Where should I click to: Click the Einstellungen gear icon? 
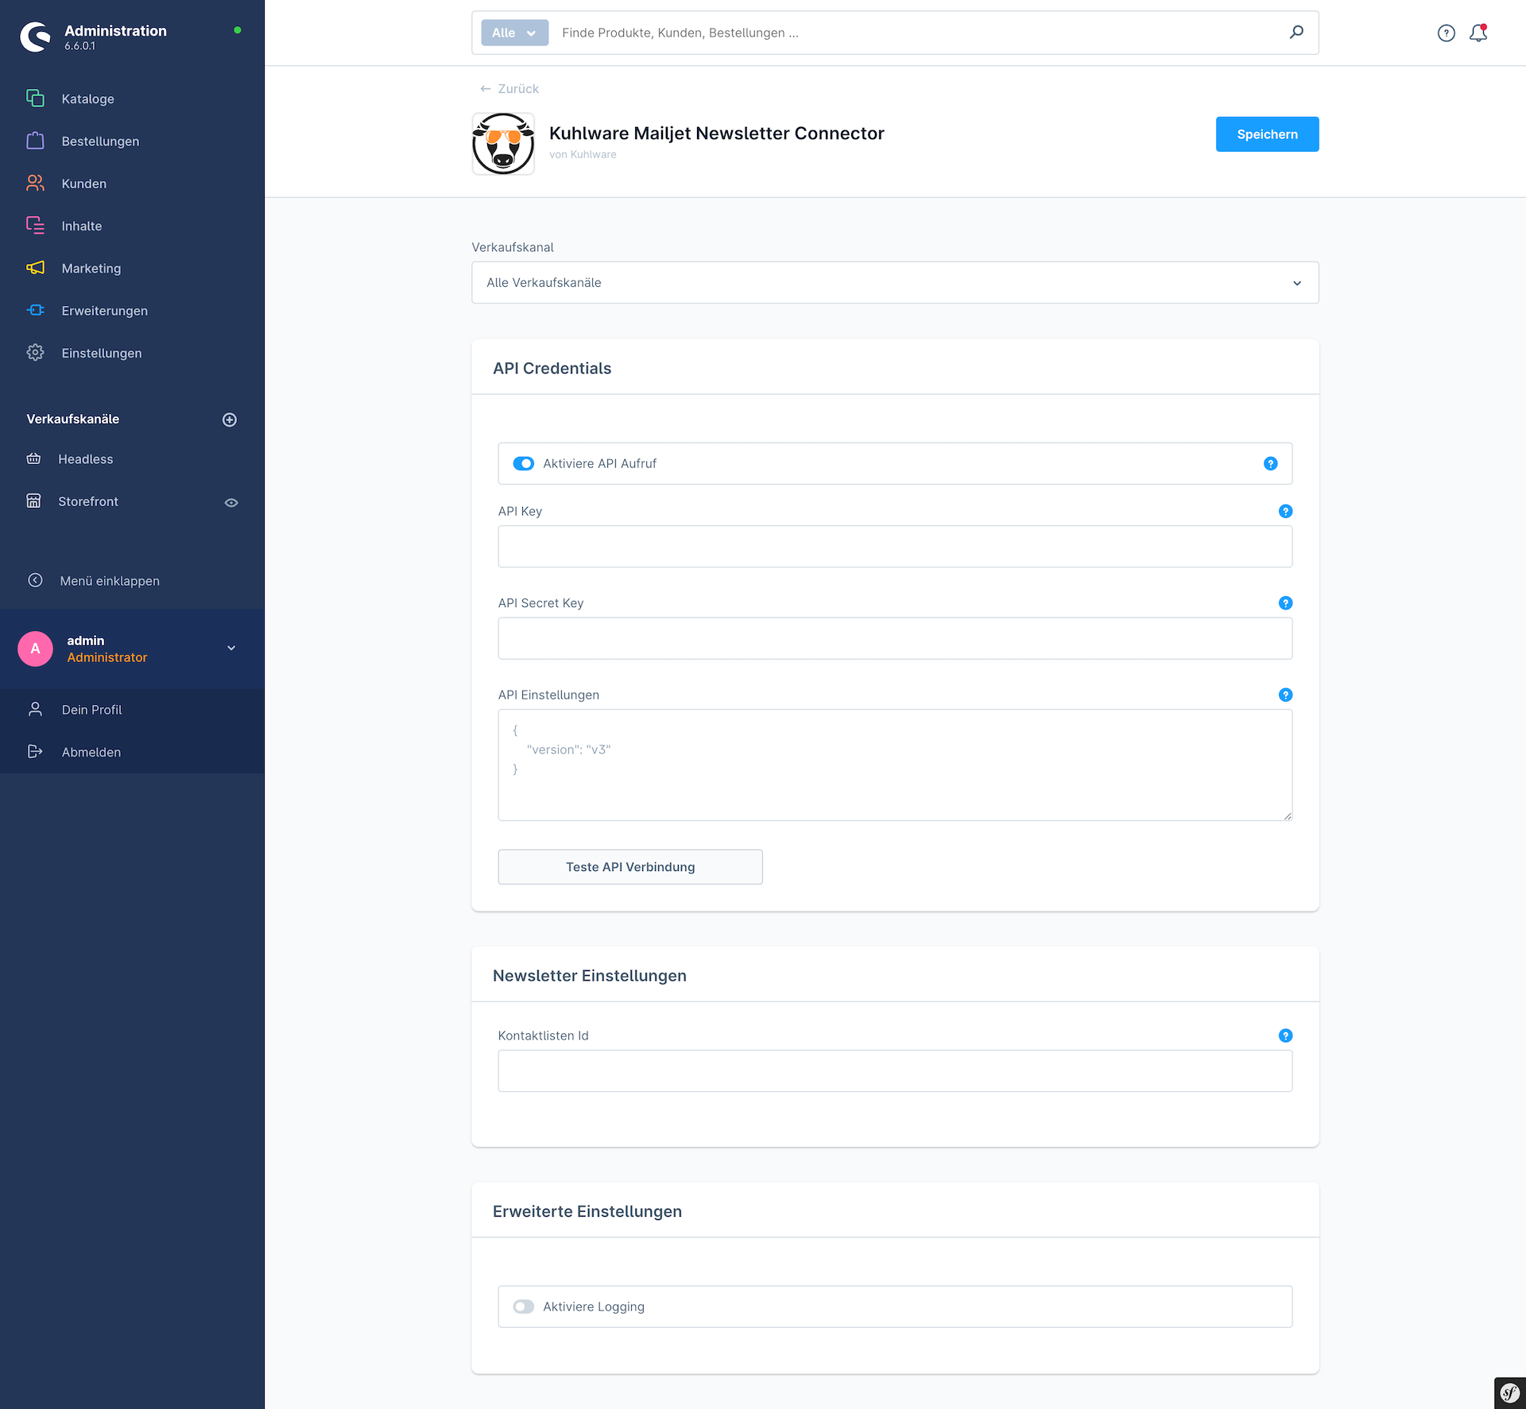tap(35, 353)
